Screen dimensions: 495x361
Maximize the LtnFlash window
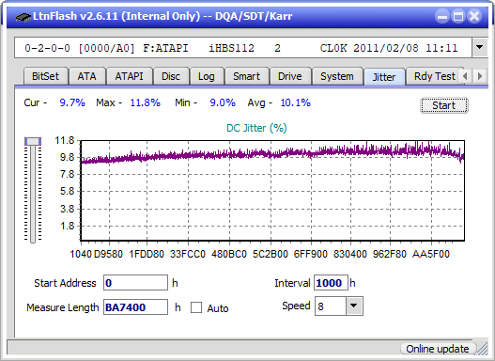coord(458,16)
